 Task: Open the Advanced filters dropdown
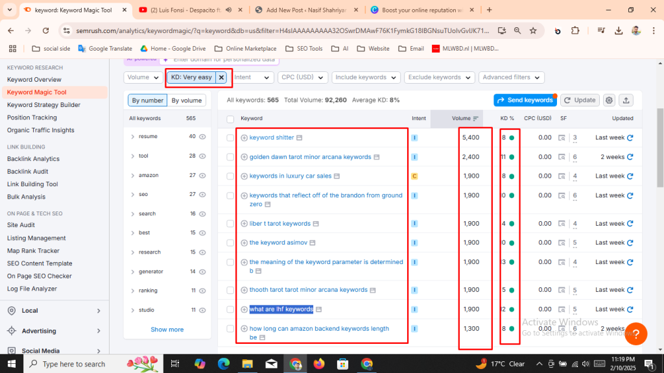pyautogui.click(x=511, y=77)
